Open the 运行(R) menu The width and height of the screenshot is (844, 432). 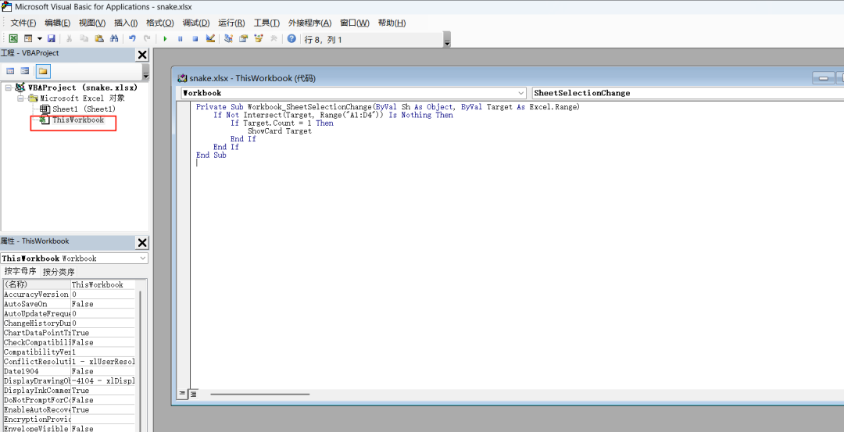pos(231,23)
